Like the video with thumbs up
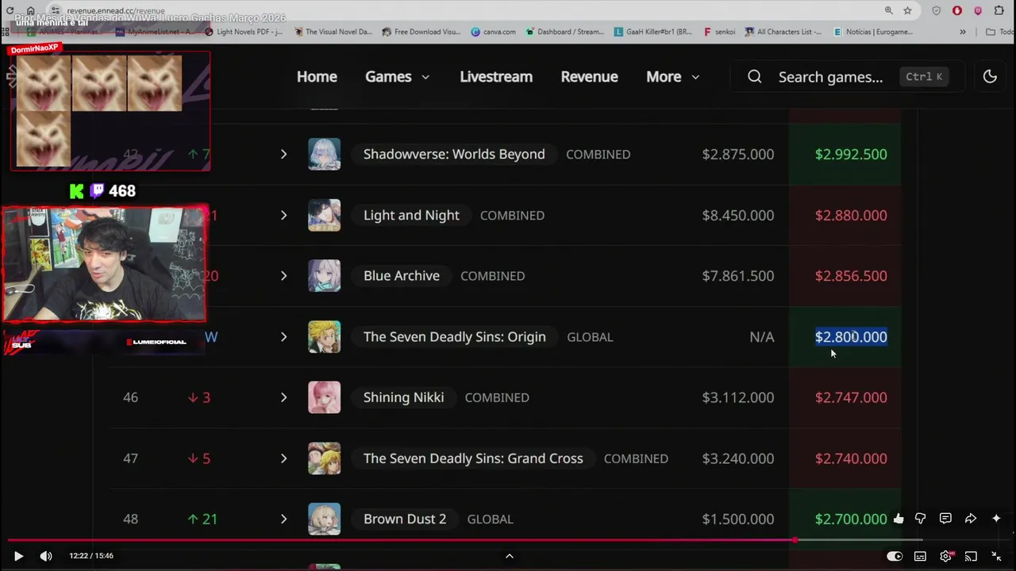The width and height of the screenshot is (1016, 571). [899, 519]
